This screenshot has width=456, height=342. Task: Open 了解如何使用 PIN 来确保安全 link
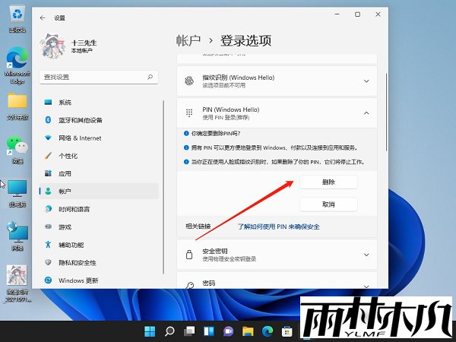coord(279,226)
